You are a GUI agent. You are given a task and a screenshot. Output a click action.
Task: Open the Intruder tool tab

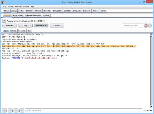38,11
